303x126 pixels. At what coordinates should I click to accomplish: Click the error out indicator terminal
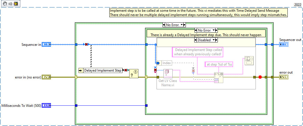tap(283, 77)
